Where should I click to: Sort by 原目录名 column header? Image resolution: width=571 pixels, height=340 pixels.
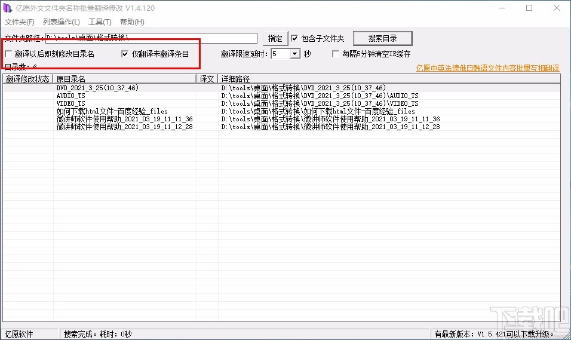125,79
